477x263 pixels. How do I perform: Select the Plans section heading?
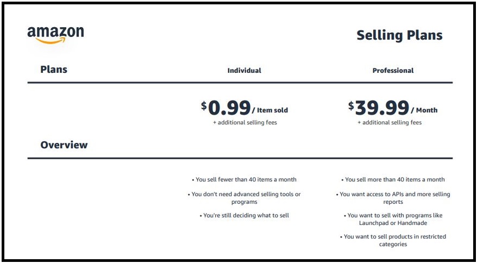pyautogui.click(x=54, y=69)
